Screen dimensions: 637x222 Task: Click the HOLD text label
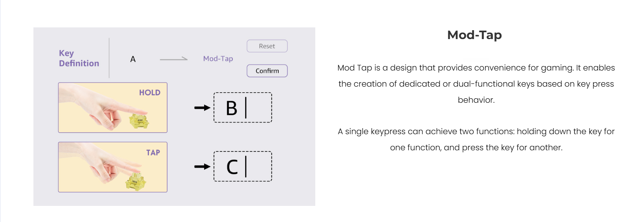(x=150, y=93)
